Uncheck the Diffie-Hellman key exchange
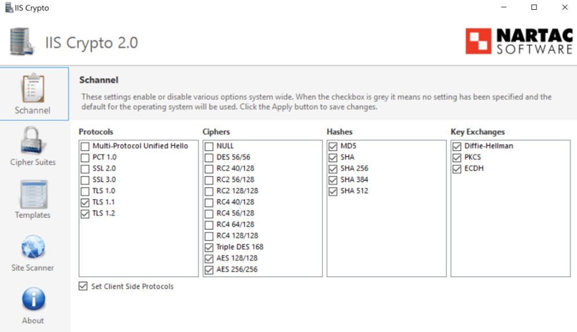The height and width of the screenshot is (332, 577). [x=457, y=147]
